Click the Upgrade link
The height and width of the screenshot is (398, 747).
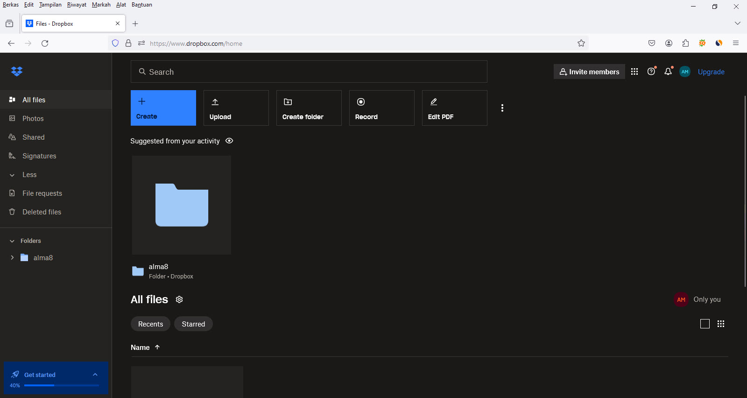point(711,72)
